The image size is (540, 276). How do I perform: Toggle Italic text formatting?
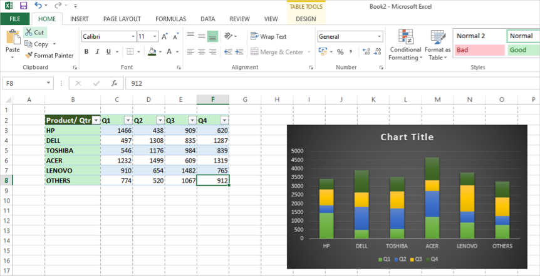point(98,52)
